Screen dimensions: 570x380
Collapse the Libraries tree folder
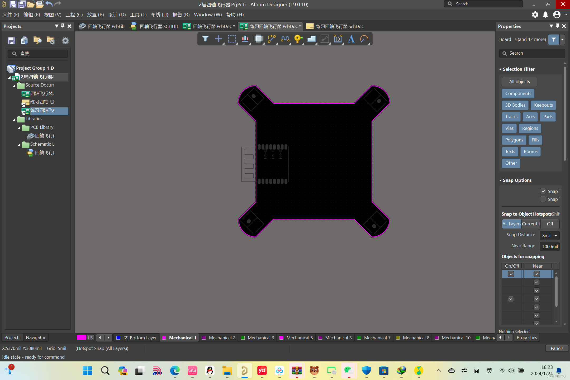tap(14, 119)
